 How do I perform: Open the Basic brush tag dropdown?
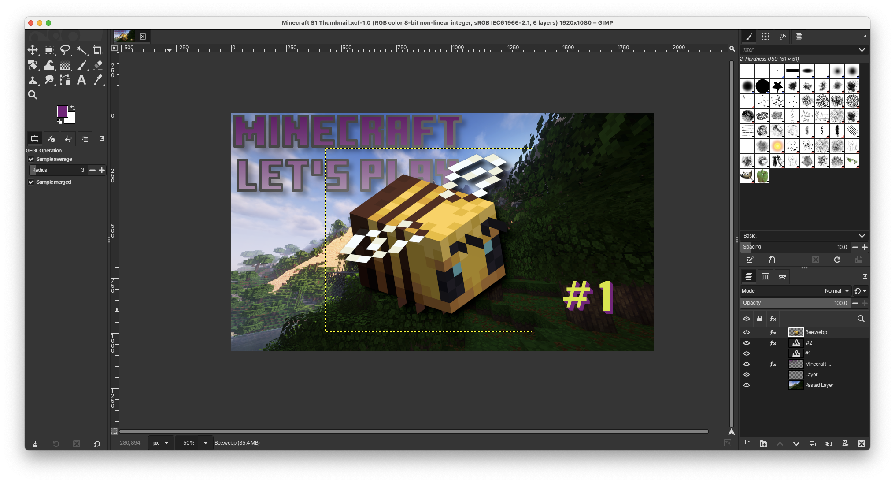pyautogui.click(x=862, y=236)
